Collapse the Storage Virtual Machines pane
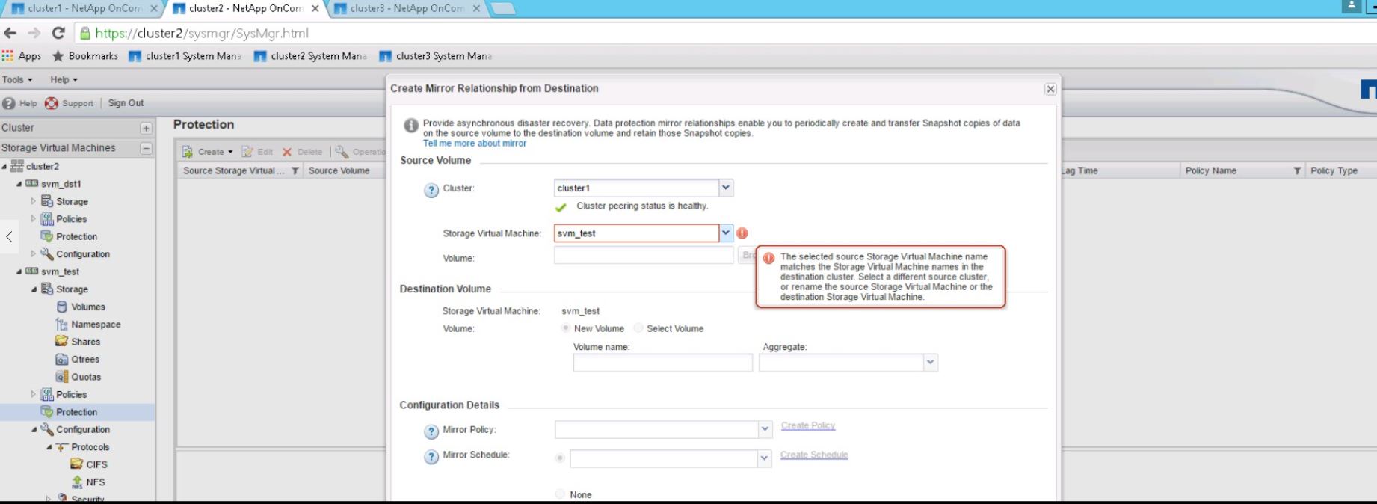The image size is (1377, 504). tap(146, 148)
